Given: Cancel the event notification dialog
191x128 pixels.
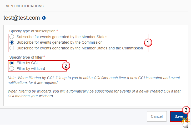Looking at the screenshot, I should [157, 116].
